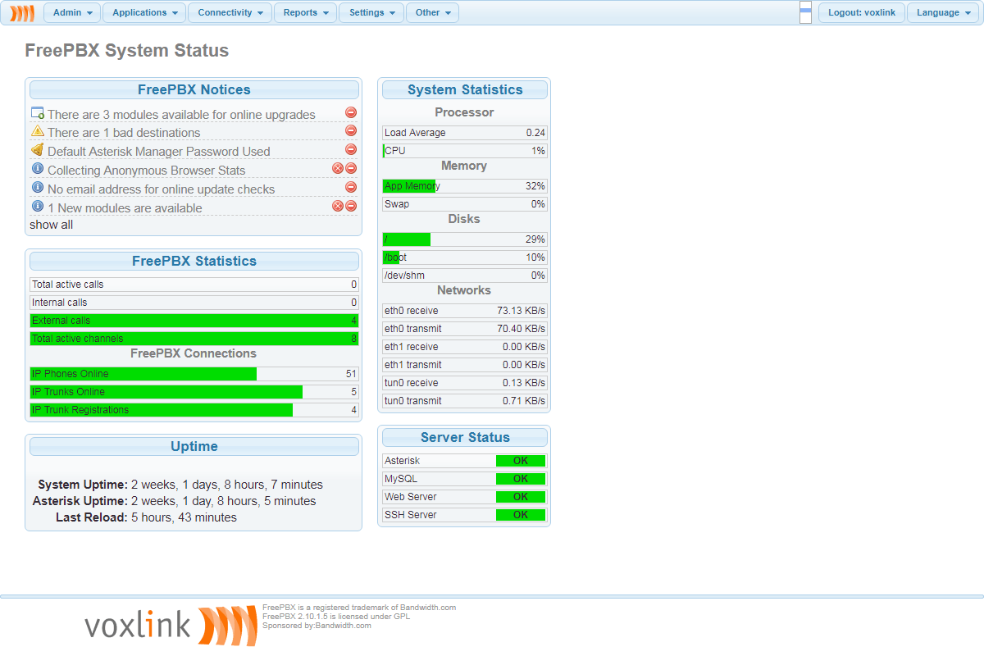The image size is (984, 656).
Task: Click the info icon beside Collecting Anonymous Browser Stats
Action: point(37,169)
